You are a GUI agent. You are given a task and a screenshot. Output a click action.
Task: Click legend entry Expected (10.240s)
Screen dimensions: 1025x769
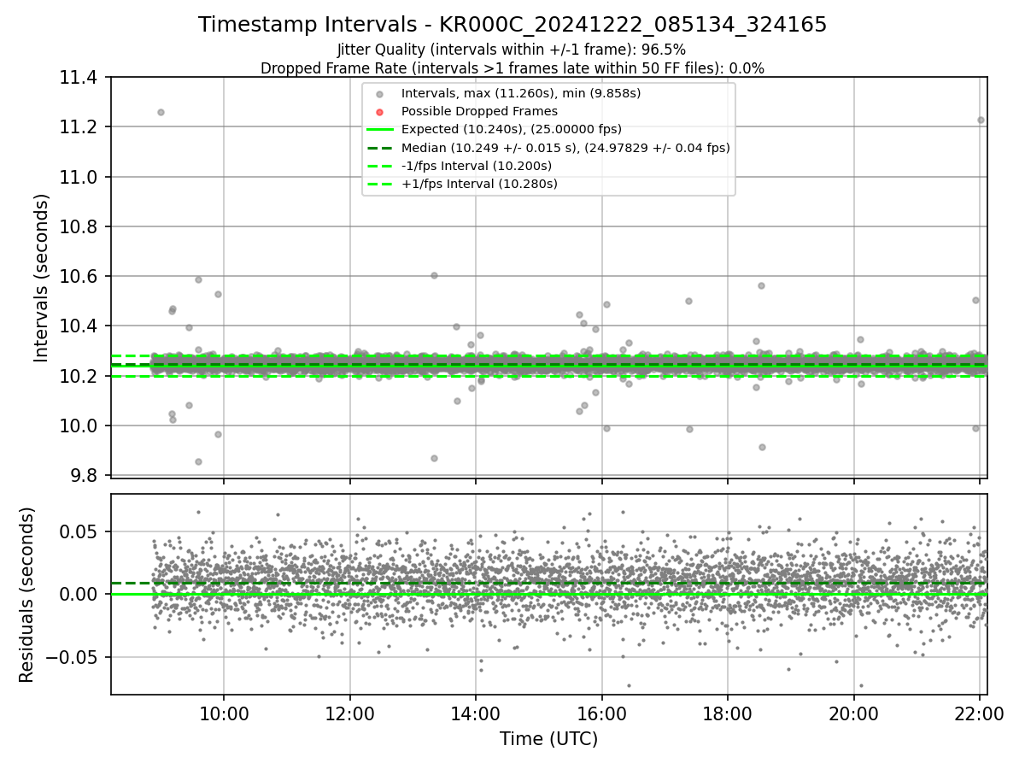click(512, 129)
